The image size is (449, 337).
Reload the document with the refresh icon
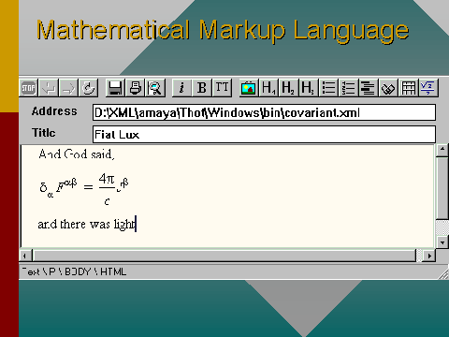click(x=89, y=88)
